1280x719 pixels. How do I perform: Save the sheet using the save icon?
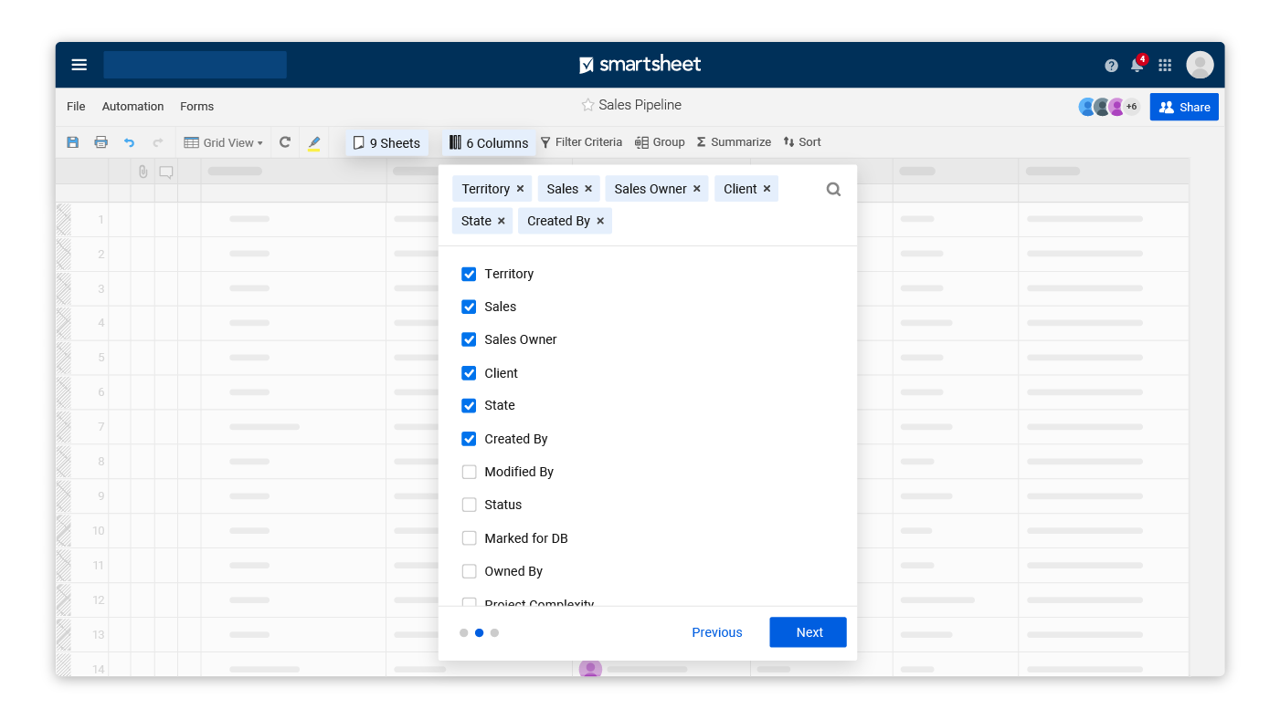point(72,142)
